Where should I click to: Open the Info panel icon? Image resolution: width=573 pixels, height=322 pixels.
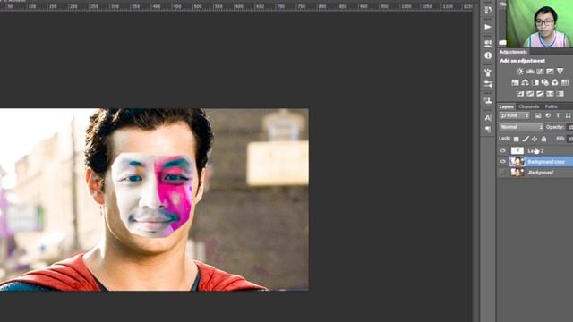[488, 55]
